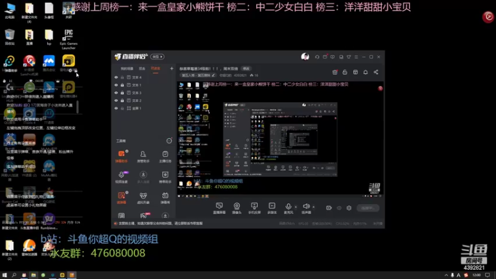Open the mode switch pill beside logo
496x279 pixels.
click(157, 56)
